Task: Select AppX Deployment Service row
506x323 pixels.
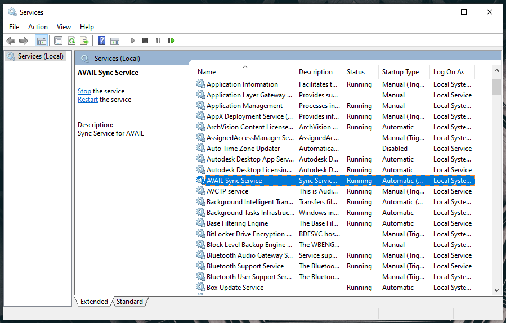Action: (335, 116)
